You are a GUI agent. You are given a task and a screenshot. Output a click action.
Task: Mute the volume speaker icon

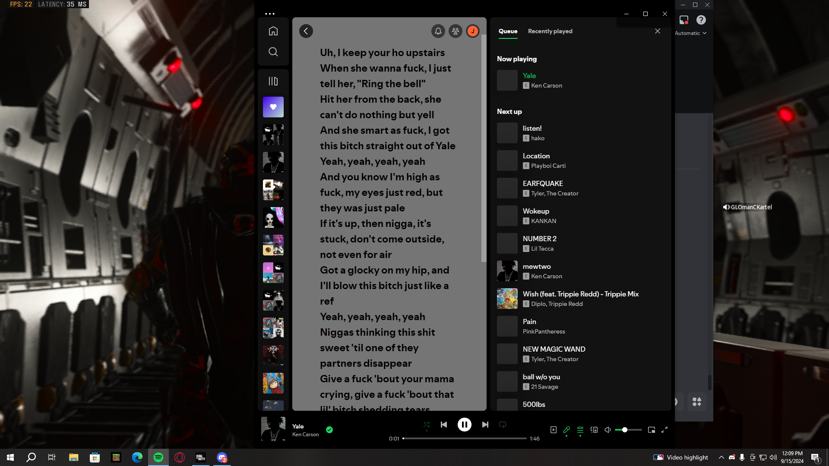coord(608,430)
